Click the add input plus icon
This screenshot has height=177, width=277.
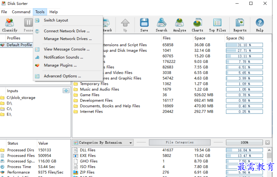[66, 91]
